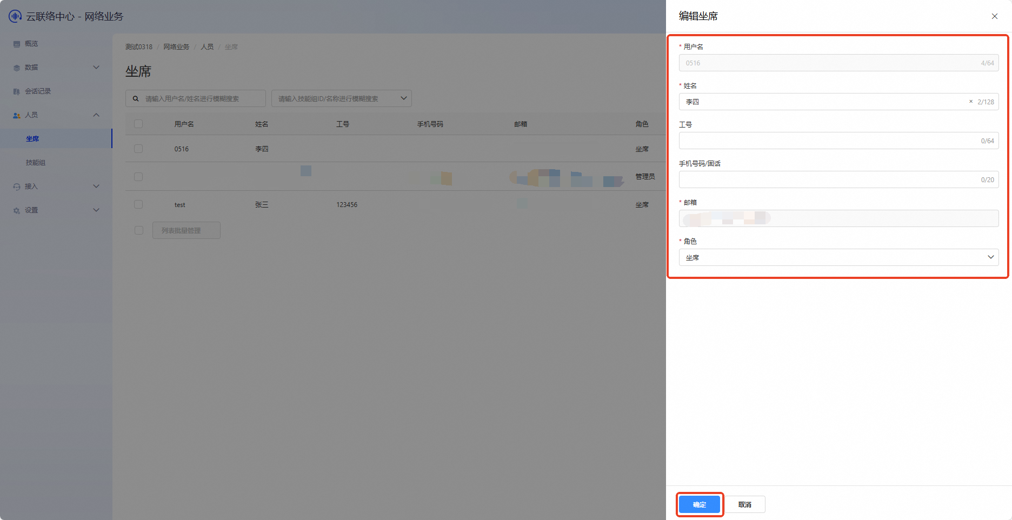Clear the 姓名 field with the x icon
The width and height of the screenshot is (1012, 520).
pos(971,102)
